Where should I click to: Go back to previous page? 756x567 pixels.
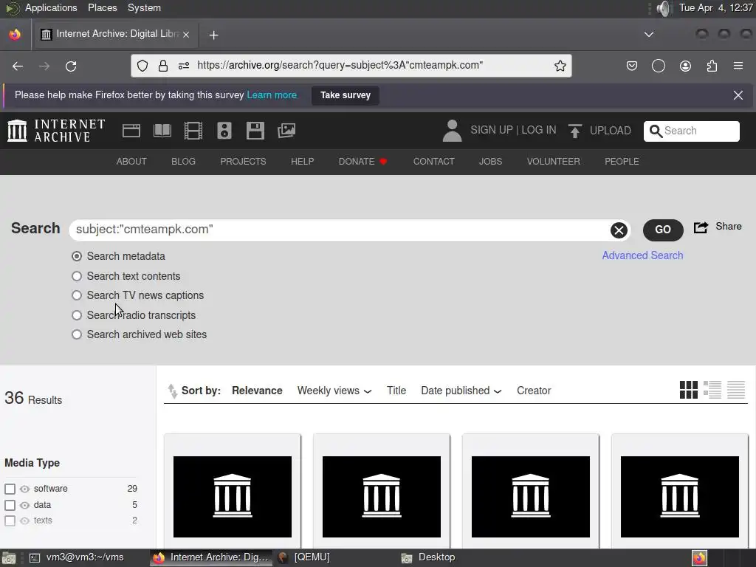pos(18,66)
